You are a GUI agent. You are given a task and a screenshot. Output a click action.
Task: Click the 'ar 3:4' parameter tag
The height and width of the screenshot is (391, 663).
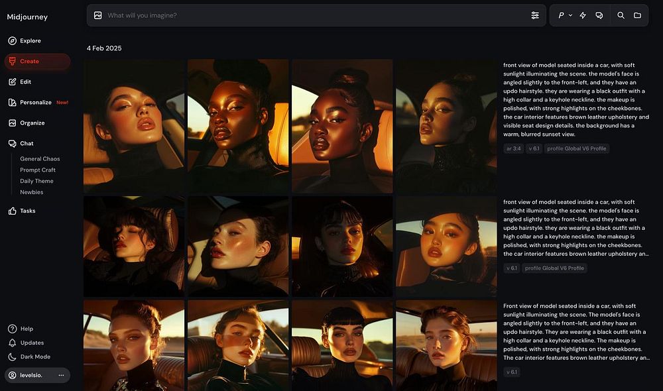pos(513,148)
